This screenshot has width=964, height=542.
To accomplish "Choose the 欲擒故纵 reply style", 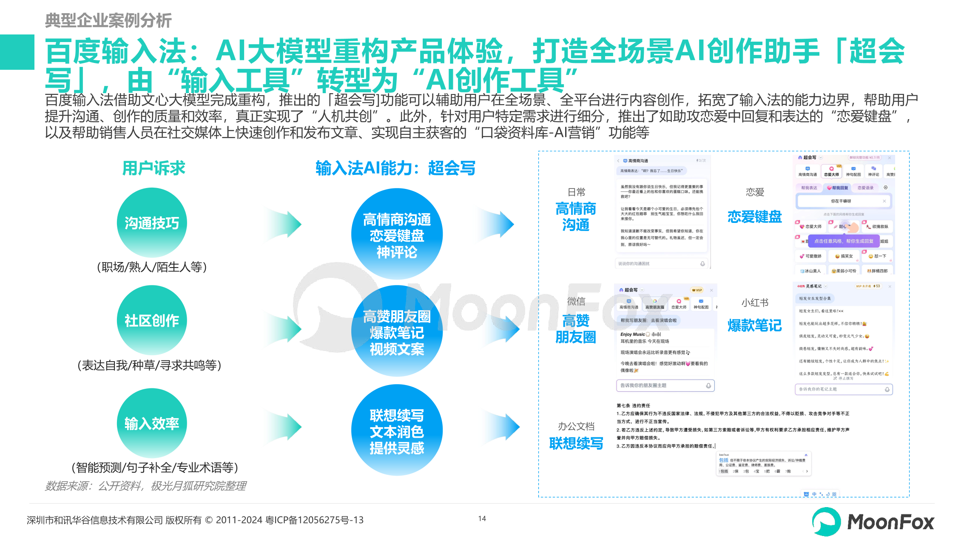I will 877,226.
